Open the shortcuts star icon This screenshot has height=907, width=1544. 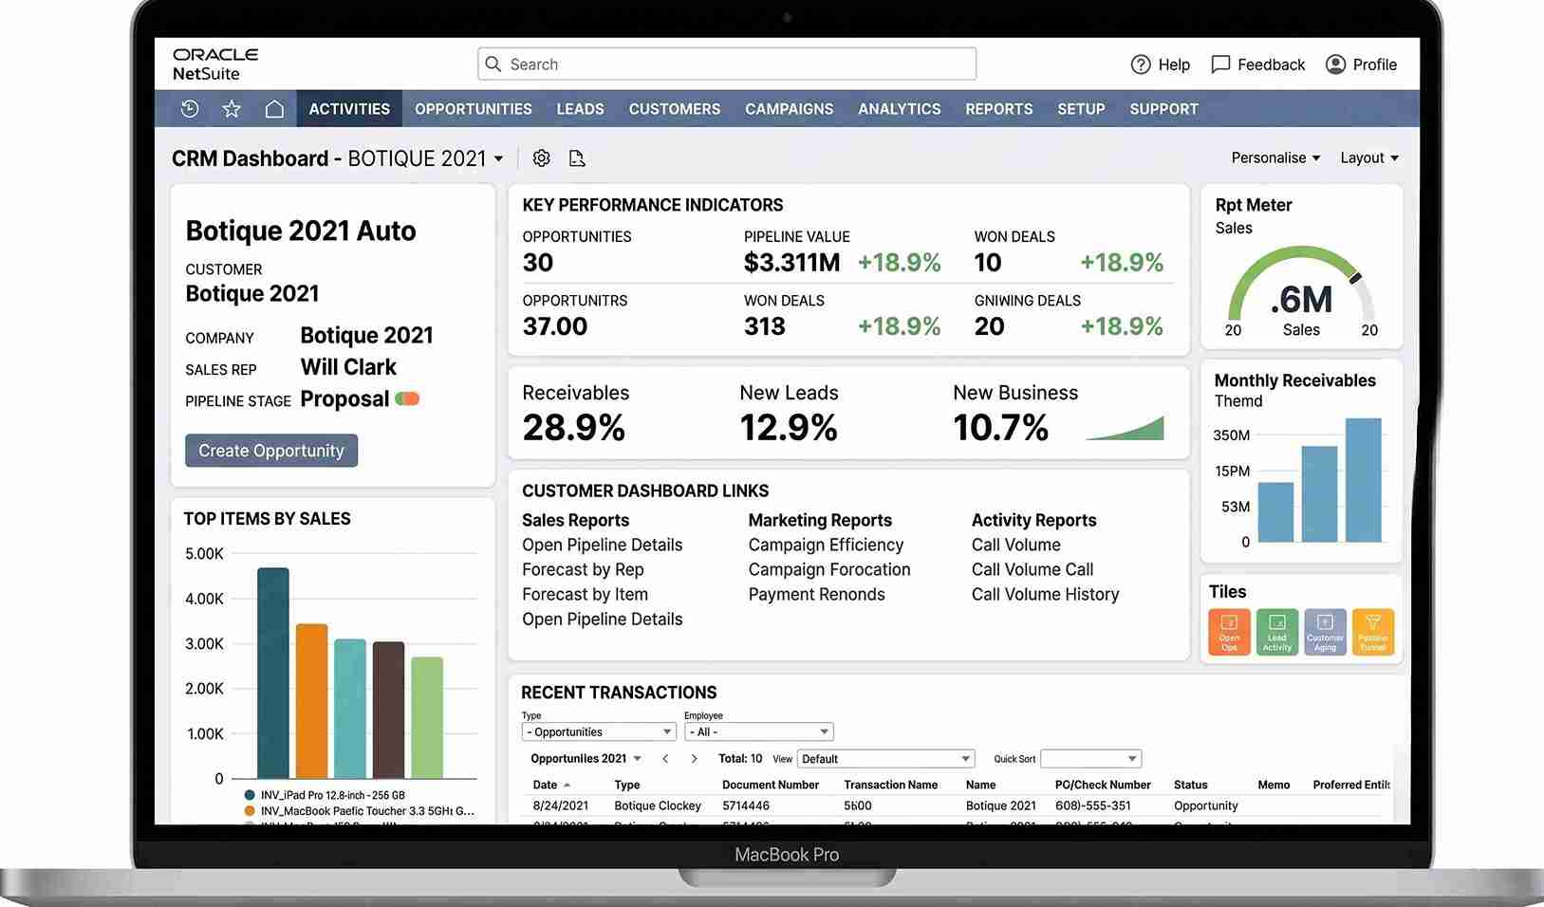[232, 109]
